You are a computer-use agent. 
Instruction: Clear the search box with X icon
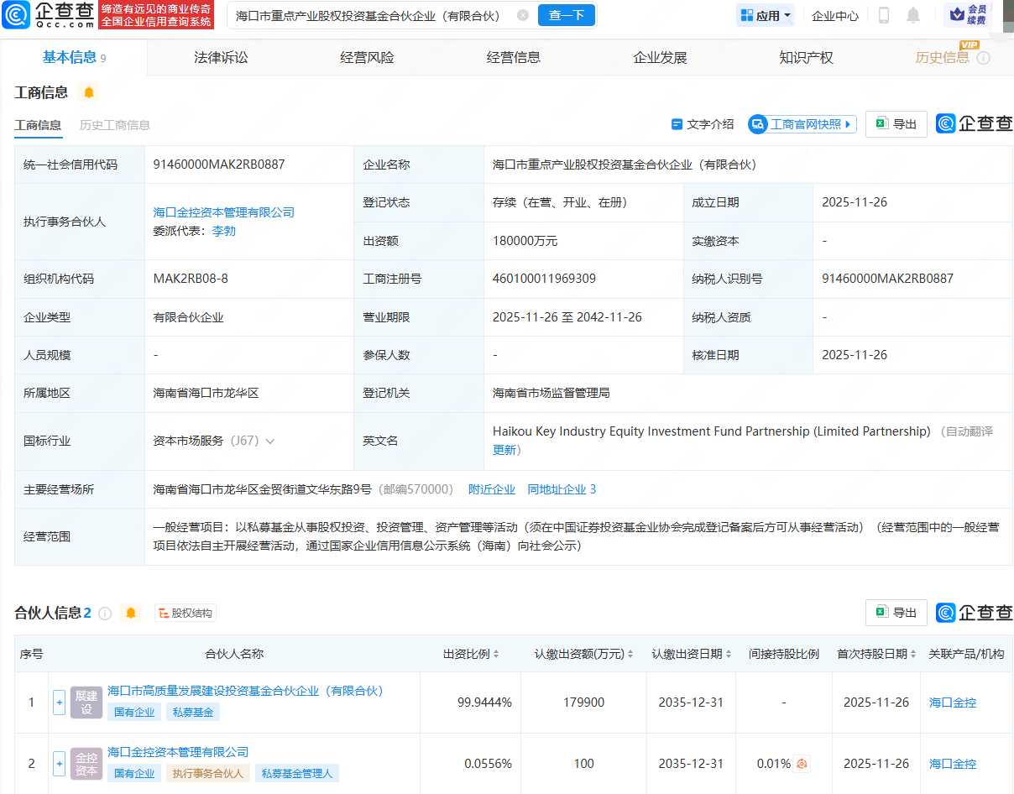tap(523, 15)
